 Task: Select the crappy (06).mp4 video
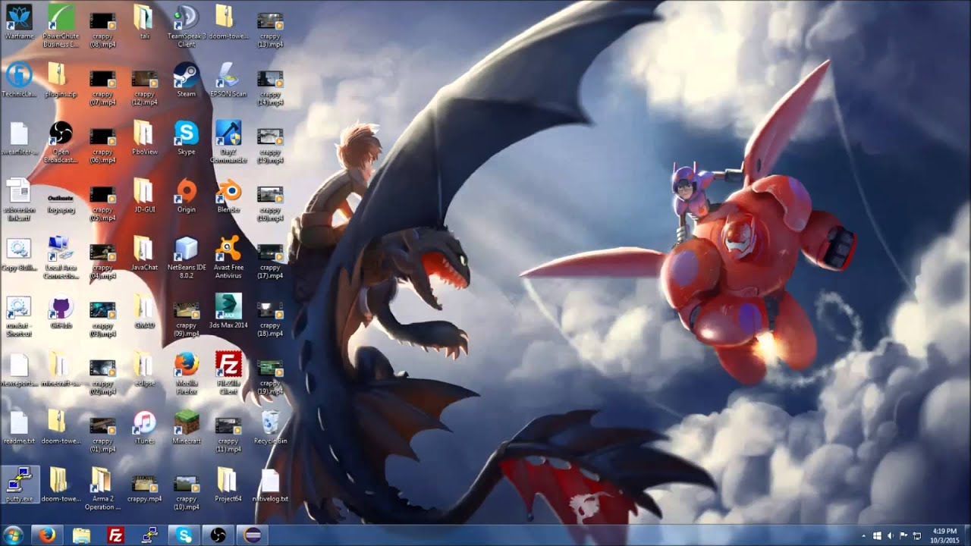pyautogui.click(x=102, y=146)
